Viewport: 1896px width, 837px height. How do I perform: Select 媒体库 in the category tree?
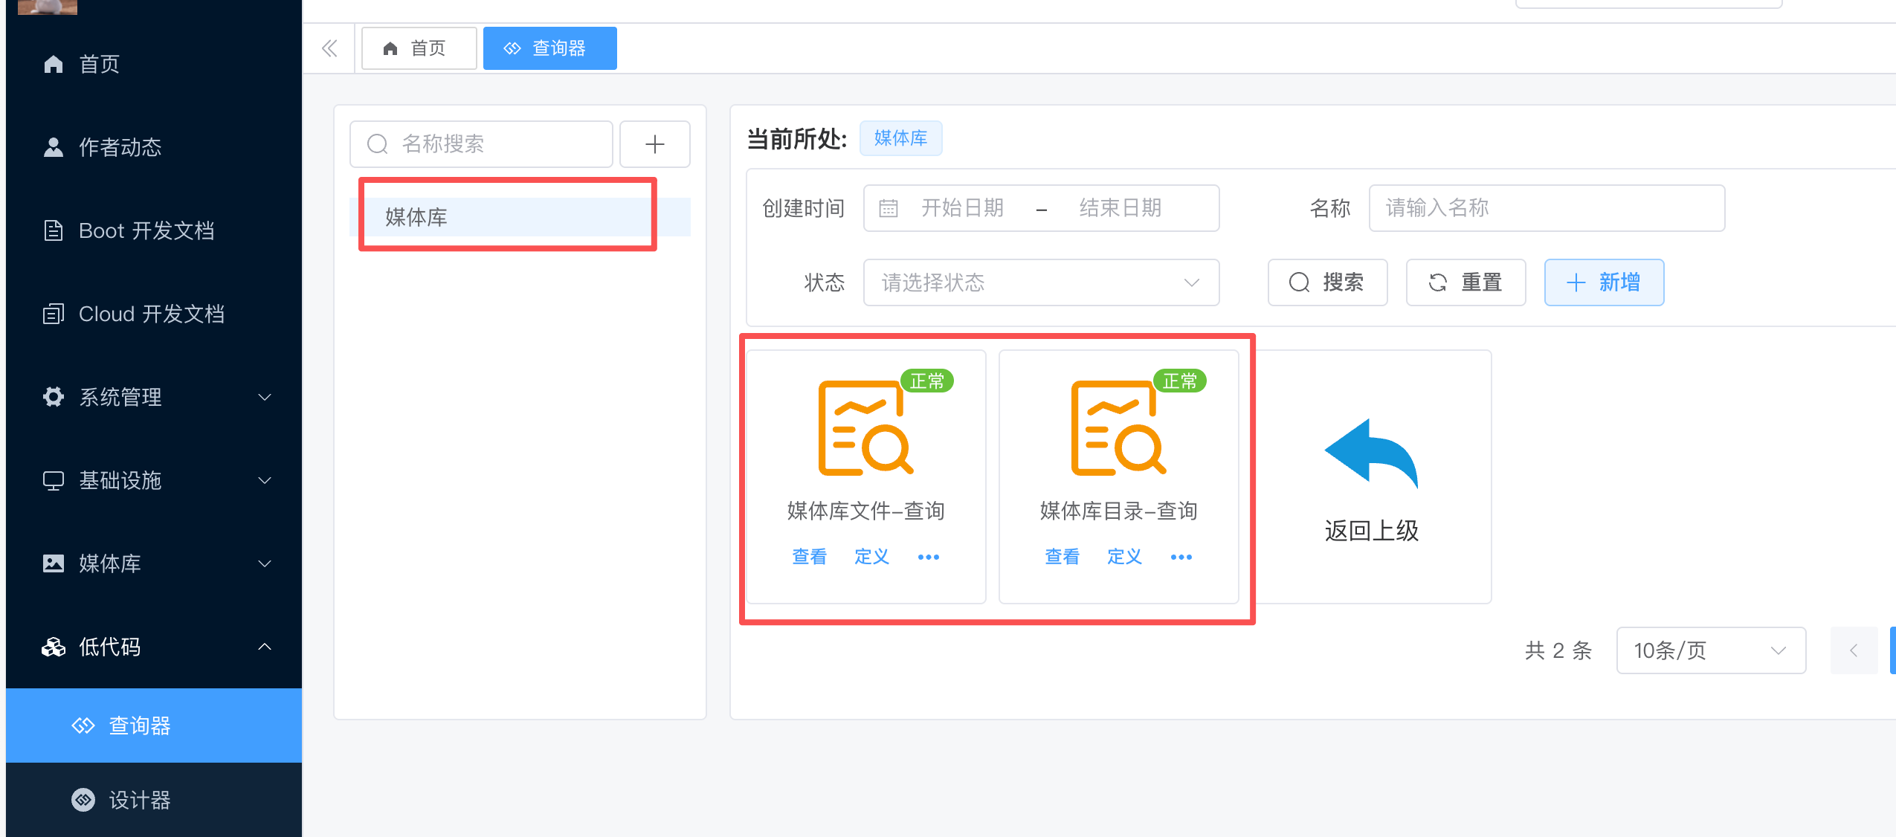point(416,217)
